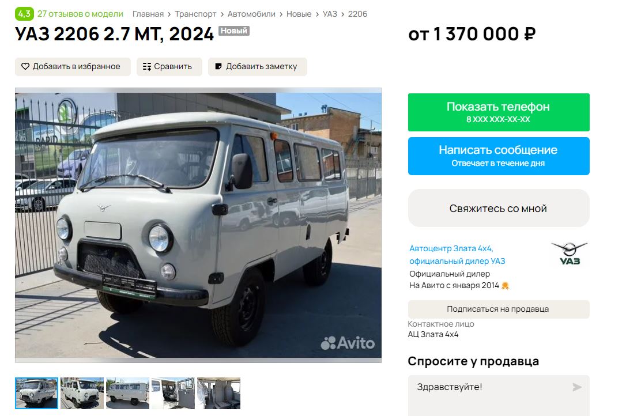The height and width of the screenshot is (416, 626).
Task: Click the seller badge medal icon
Action: point(505,285)
